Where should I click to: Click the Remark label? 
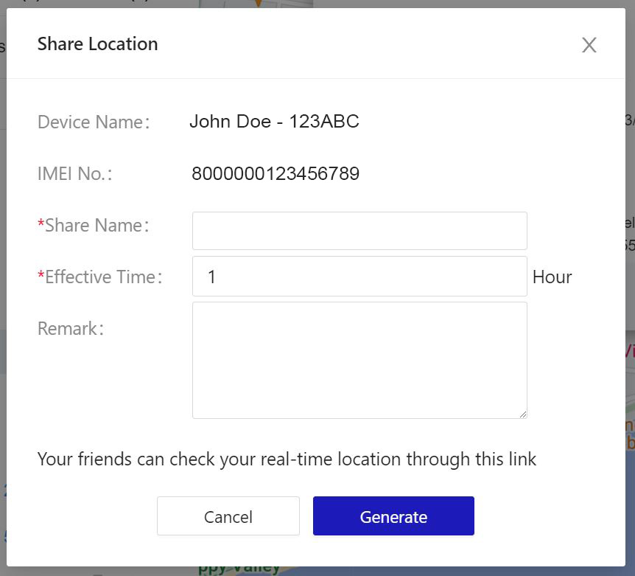click(x=71, y=329)
